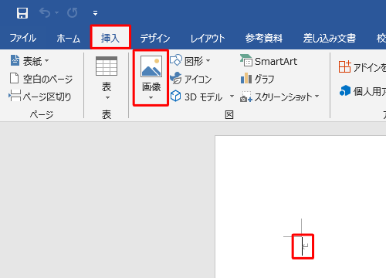Click the 画像 picture icon
Image resolution: width=386 pixels, height=278 pixels.
(151, 66)
